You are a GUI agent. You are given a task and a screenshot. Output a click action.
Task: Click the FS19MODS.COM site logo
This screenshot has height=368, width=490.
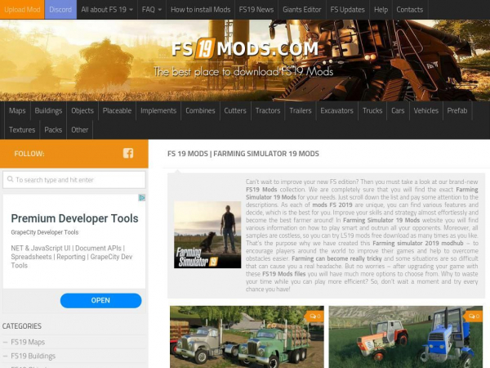(x=245, y=48)
